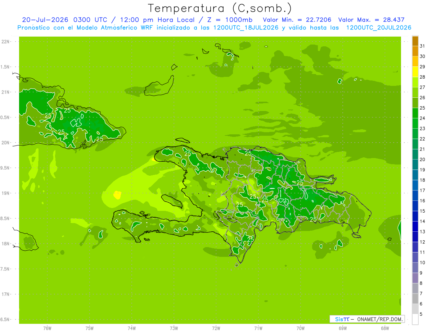Click the "72W" longitude label
The height and width of the screenshot is (333, 432).
(x=216, y=328)
